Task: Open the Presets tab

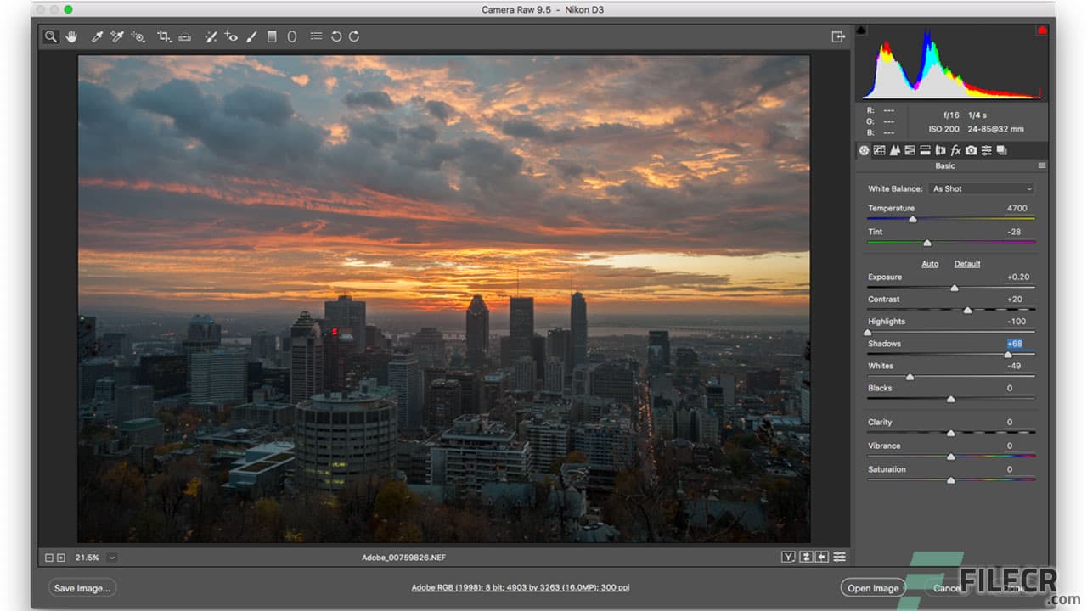Action: click(986, 150)
